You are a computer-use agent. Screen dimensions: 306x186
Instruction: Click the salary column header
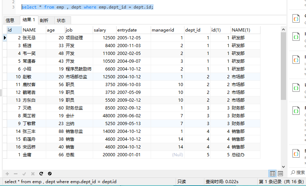(104, 30)
